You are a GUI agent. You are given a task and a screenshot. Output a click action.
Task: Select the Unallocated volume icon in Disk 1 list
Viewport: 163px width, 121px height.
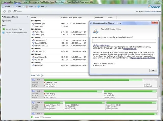(x=33, y=26)
